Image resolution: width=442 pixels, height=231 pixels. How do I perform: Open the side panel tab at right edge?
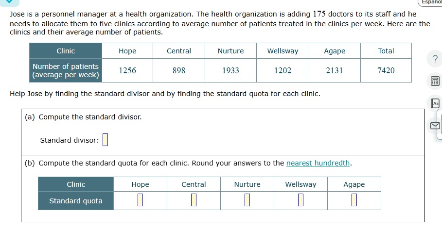pyautogui.click(x=440, y=124)
